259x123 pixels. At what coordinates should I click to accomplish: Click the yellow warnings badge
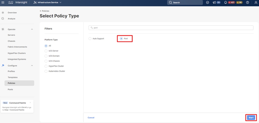[x=239, y=3]
